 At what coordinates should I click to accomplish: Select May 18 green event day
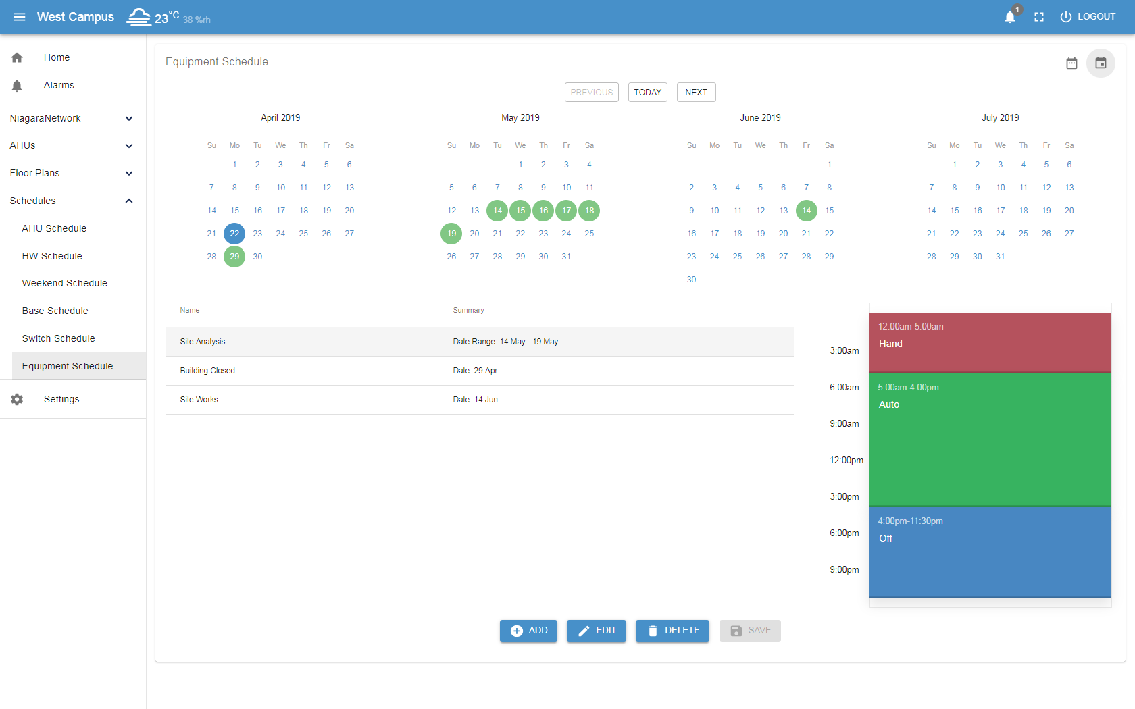coord(589,211)
